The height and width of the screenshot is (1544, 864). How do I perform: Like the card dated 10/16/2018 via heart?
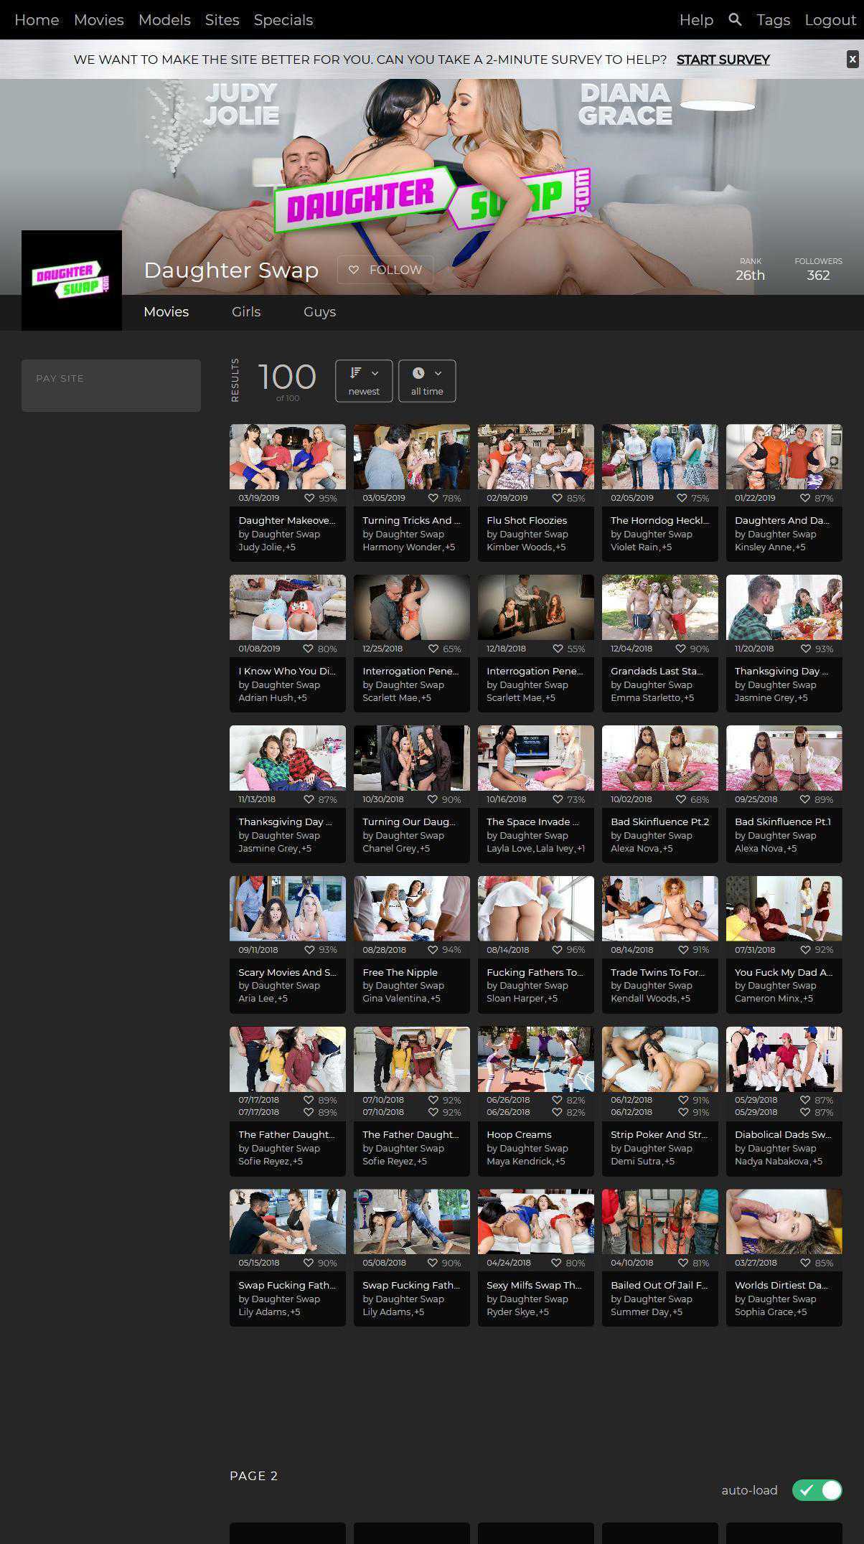(x=558, y=799)
